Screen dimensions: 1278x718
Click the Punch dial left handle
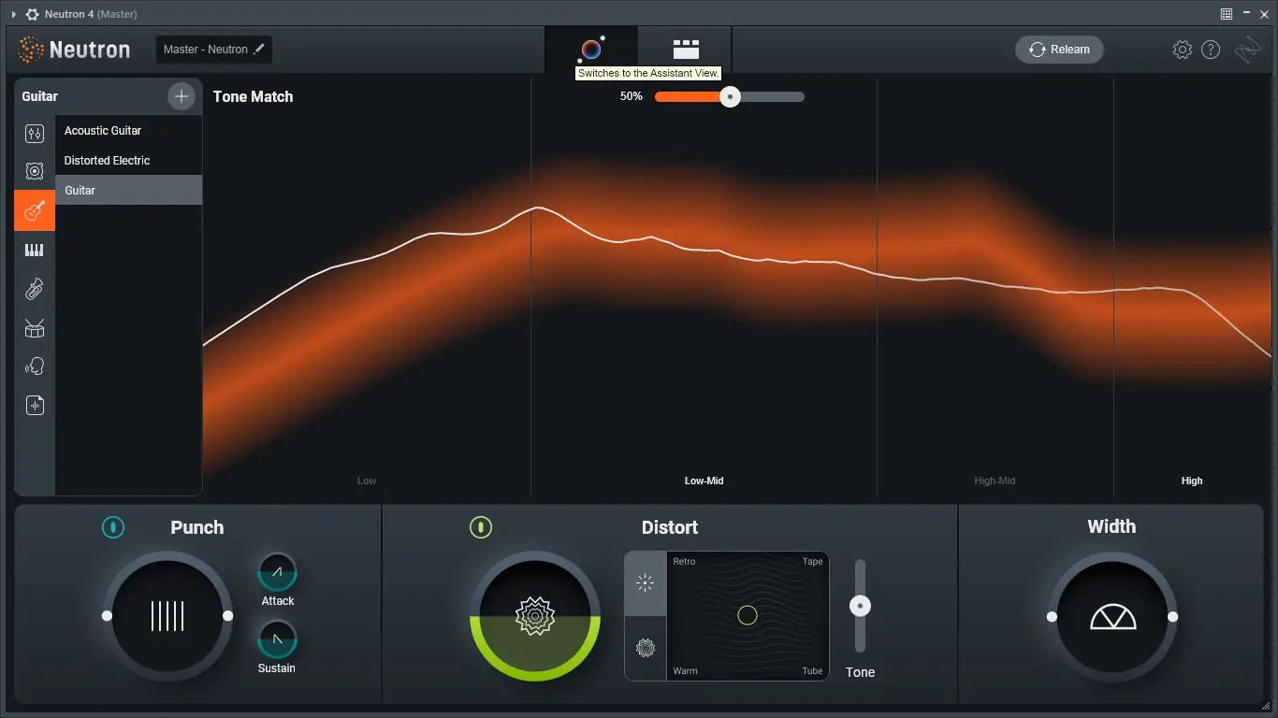tap(107, 615)
